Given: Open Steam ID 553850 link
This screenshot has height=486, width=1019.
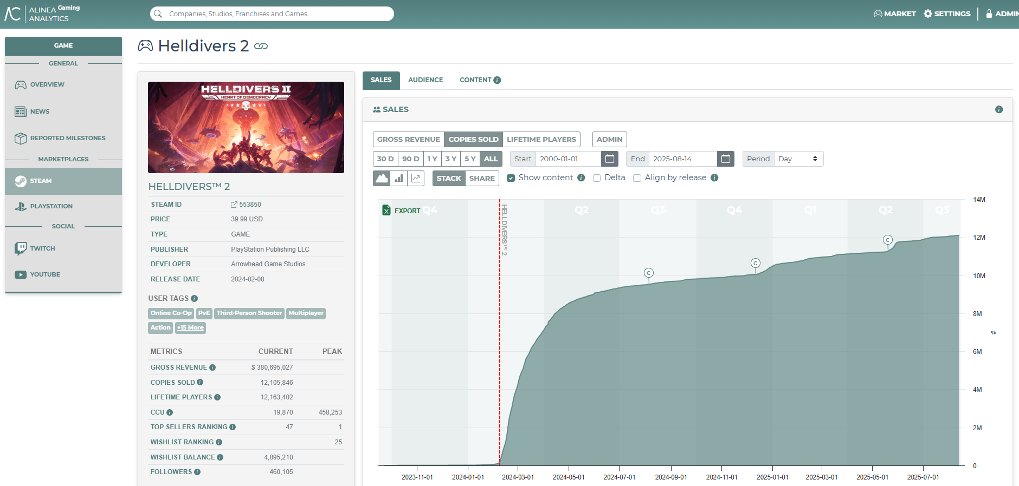Looking at the screenshot, I should pyautogui.click(x=246, y=205).
